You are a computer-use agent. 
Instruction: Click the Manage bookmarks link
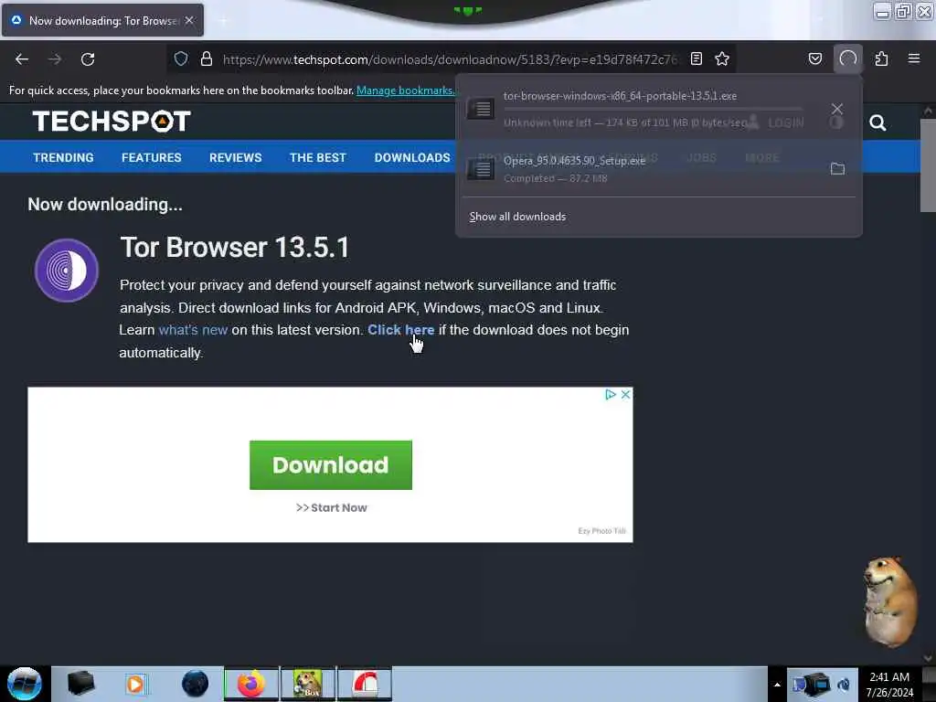(x=405, y=90)
